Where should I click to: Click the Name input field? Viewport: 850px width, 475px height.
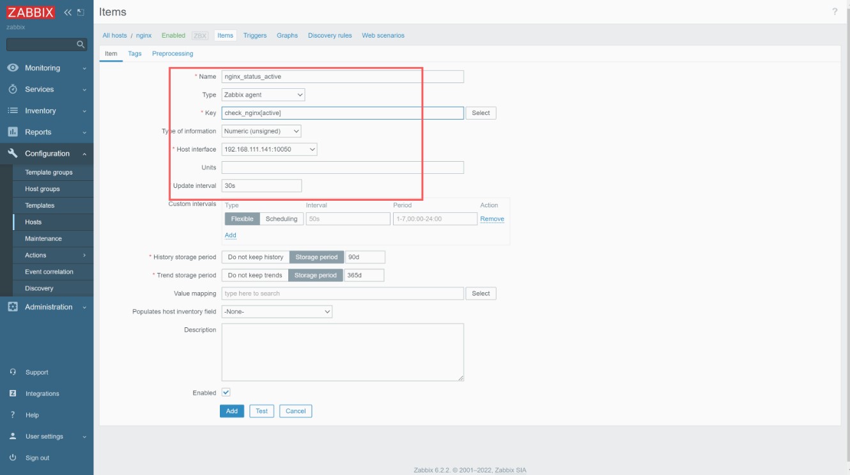343,76
